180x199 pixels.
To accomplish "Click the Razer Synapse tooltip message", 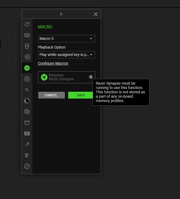I will point(121,92).
